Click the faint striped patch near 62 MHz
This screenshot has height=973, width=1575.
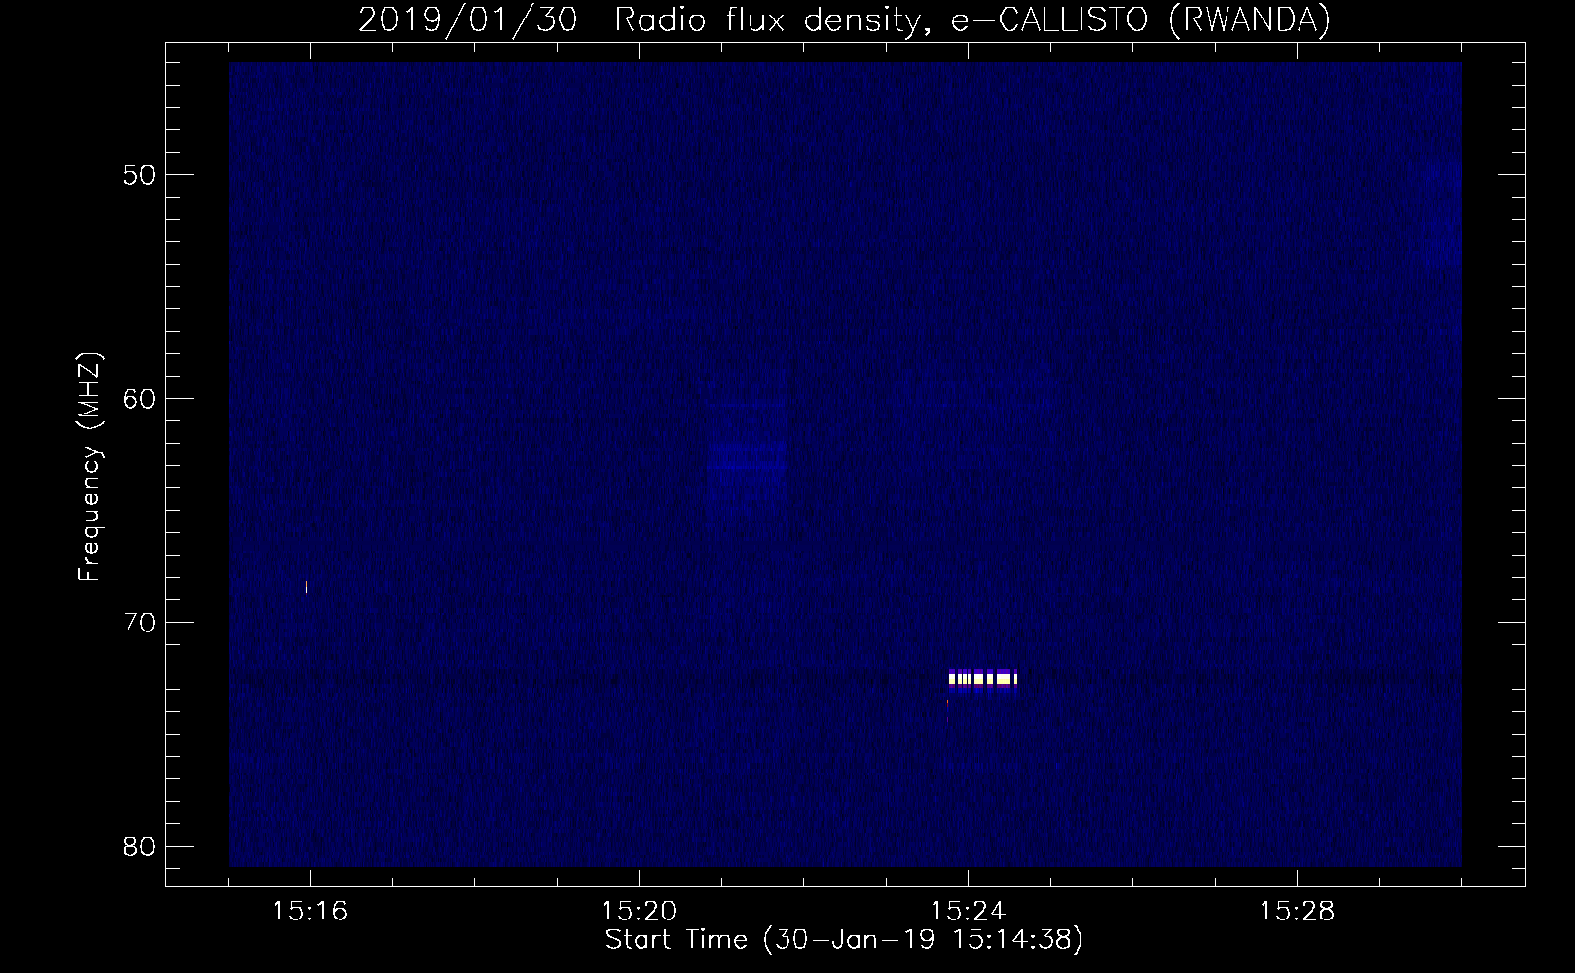(747, 454)
